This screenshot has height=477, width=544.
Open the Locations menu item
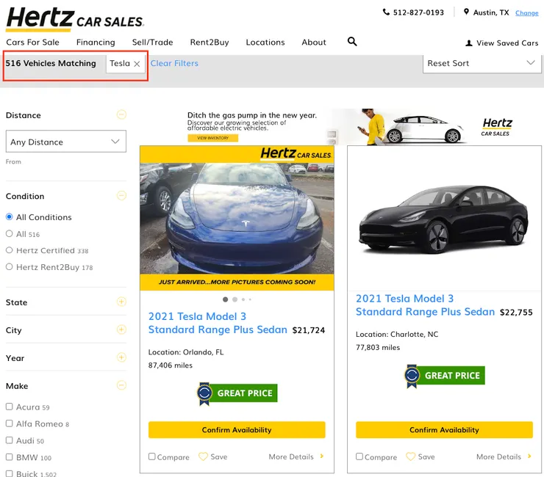tap(265, 43)
